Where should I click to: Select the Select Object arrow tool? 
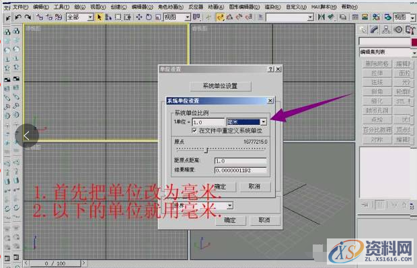click(100, 17)
